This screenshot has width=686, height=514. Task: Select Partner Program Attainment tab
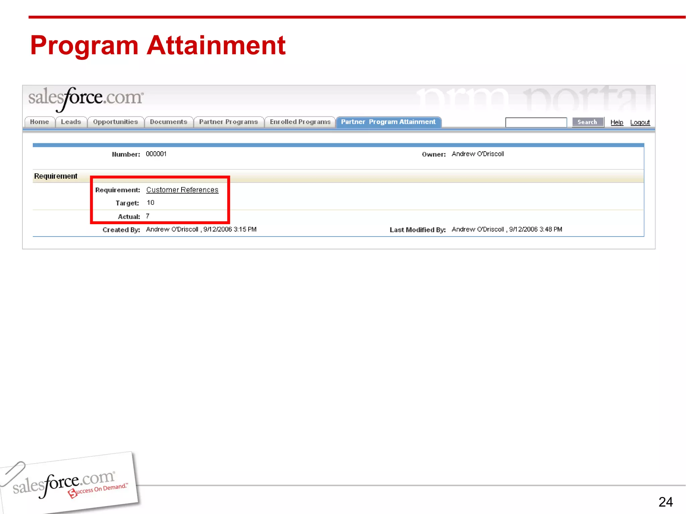coord(389,122)
